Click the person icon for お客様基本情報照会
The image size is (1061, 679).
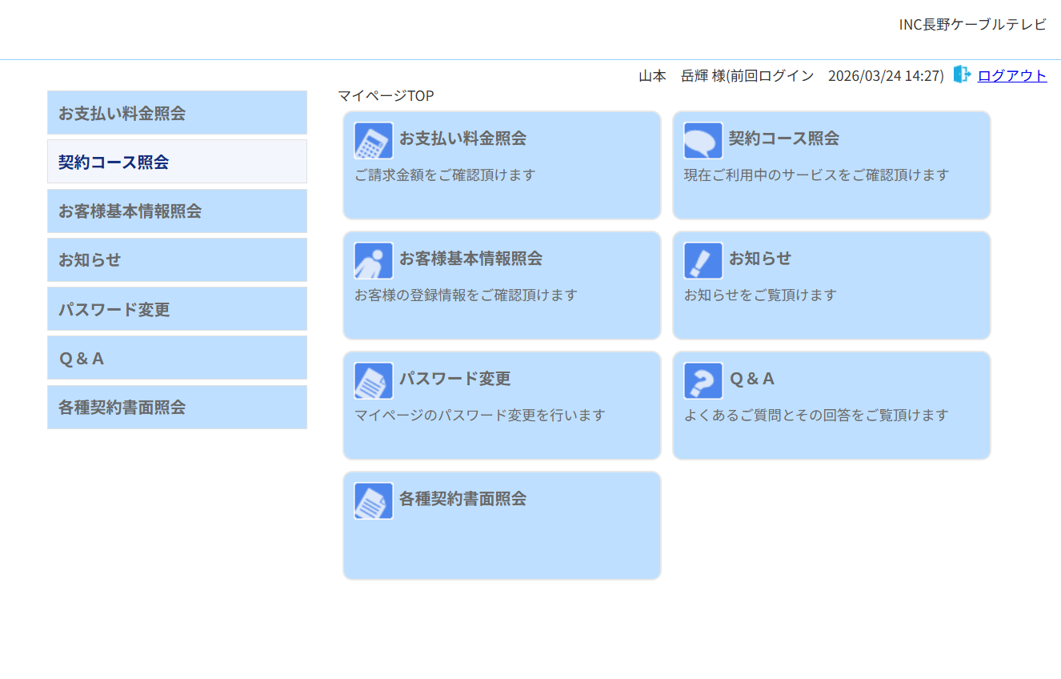tap(373, 261)
